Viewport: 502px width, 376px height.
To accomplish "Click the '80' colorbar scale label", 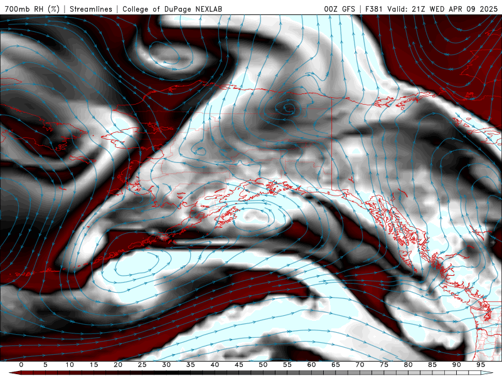I will click(409, 365).
